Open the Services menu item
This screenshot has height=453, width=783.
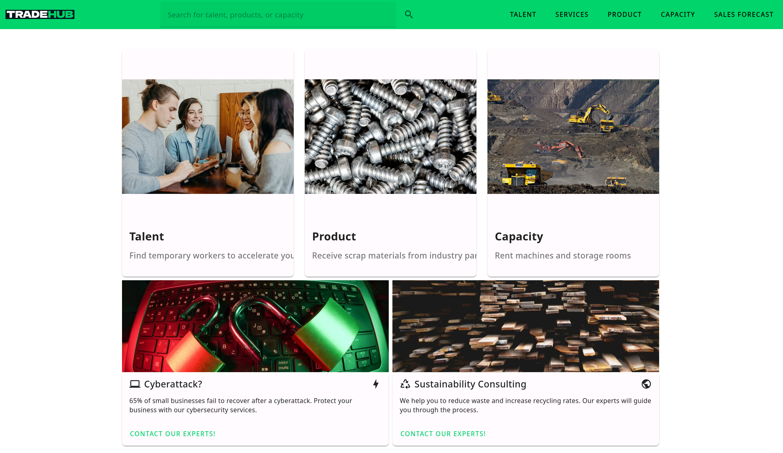tap(572, 15)
